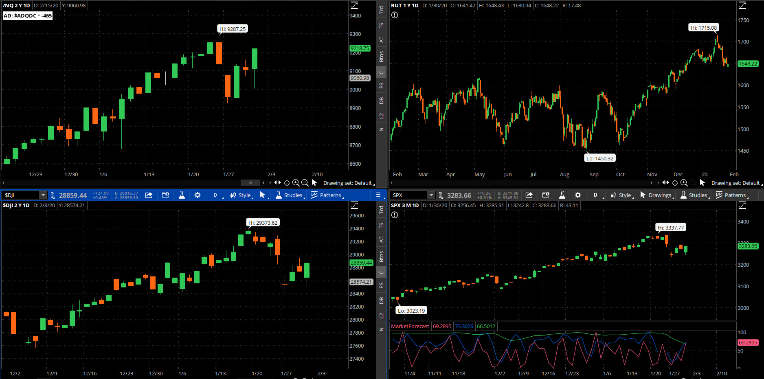Click the MarketForecast study label
This screenshot has height=379, width=764.
[410, 326]
